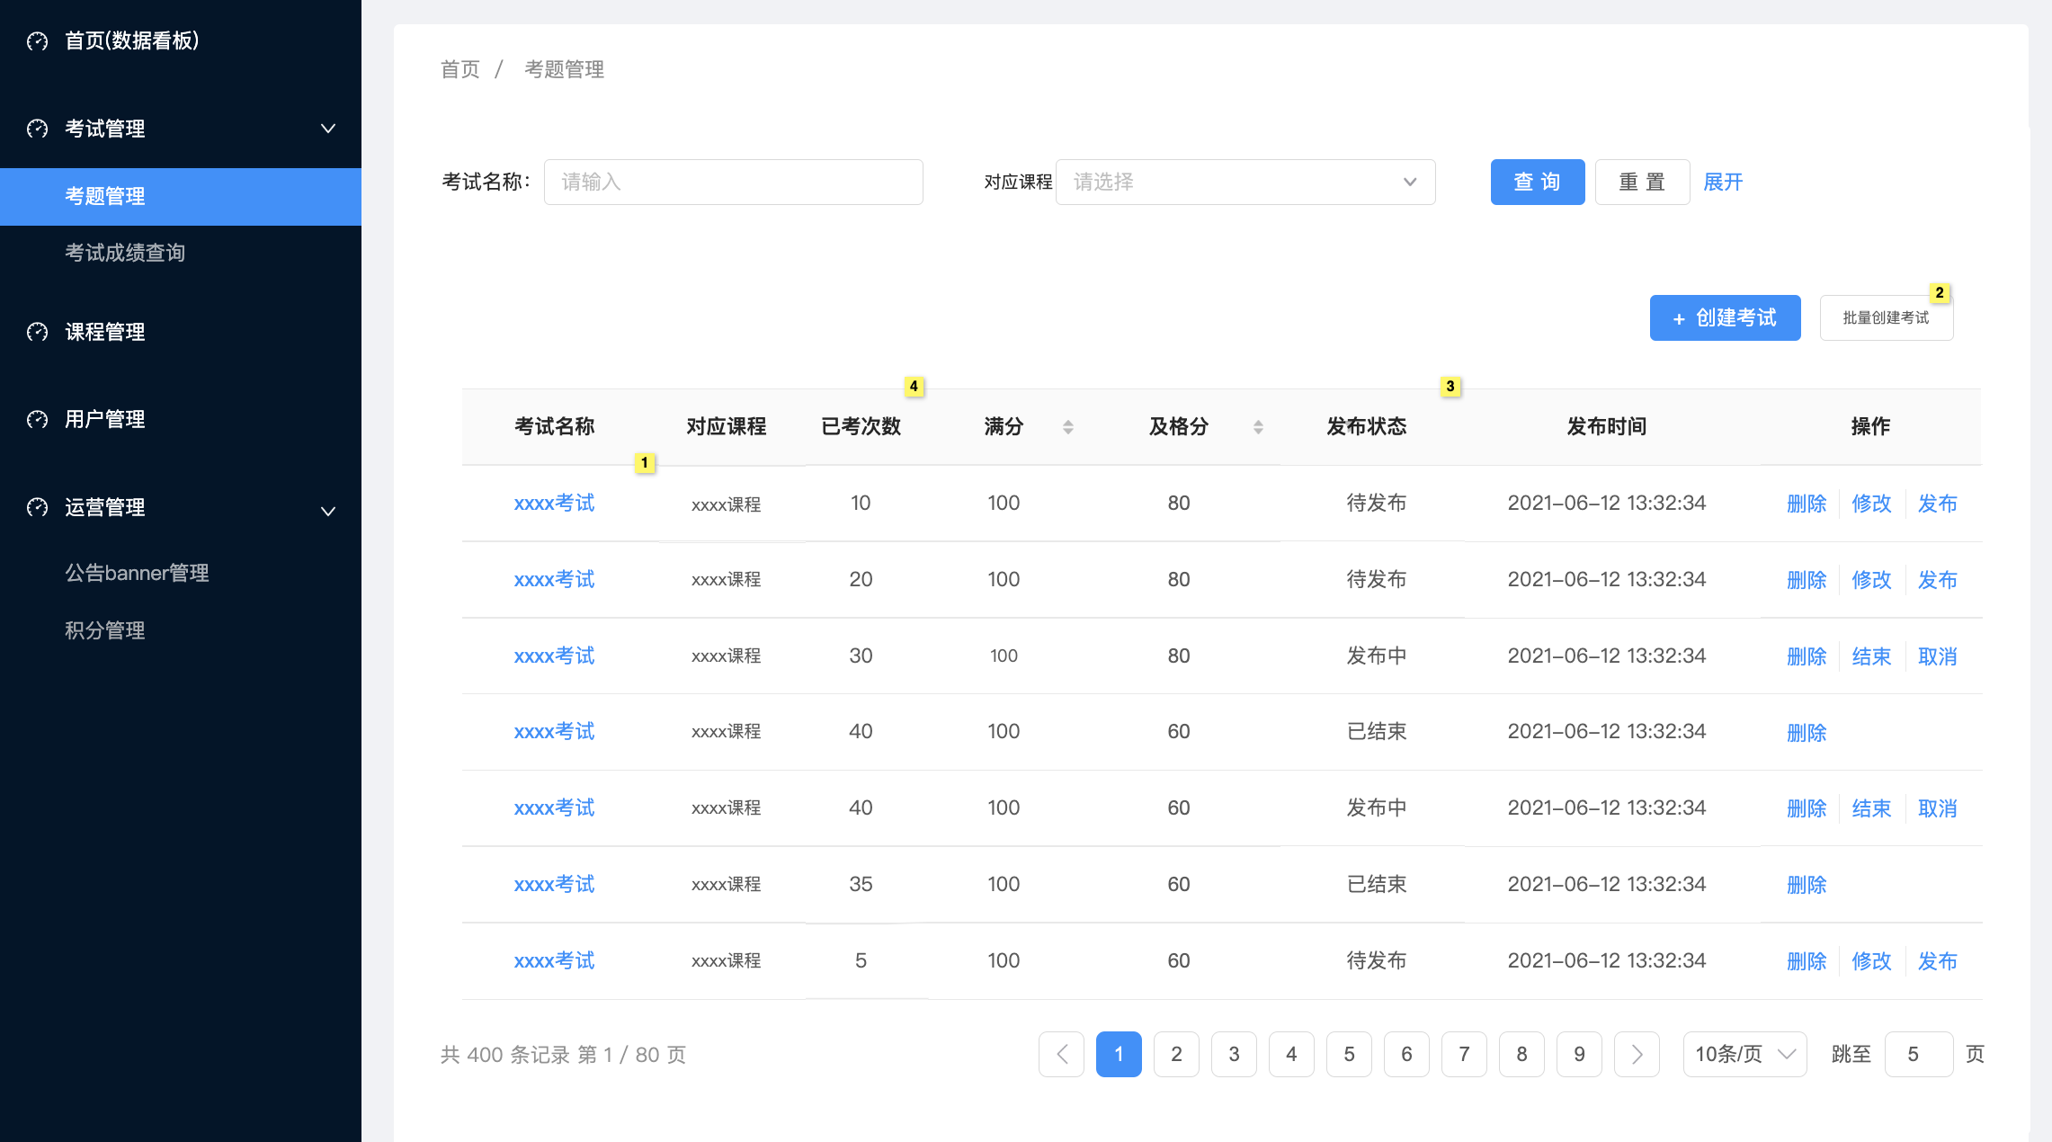This screenshot has height=1142, width=2052.
Task: Click the 考题管理 breadcrumb text
Action: click(x=565, y=69)
